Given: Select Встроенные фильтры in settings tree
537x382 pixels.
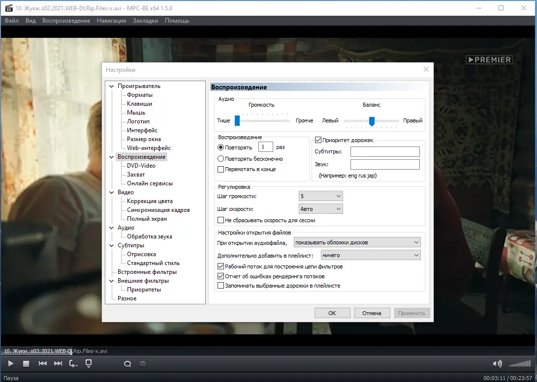Looking at the screenshot, I should pyautogui.click(x=147, y=272).
